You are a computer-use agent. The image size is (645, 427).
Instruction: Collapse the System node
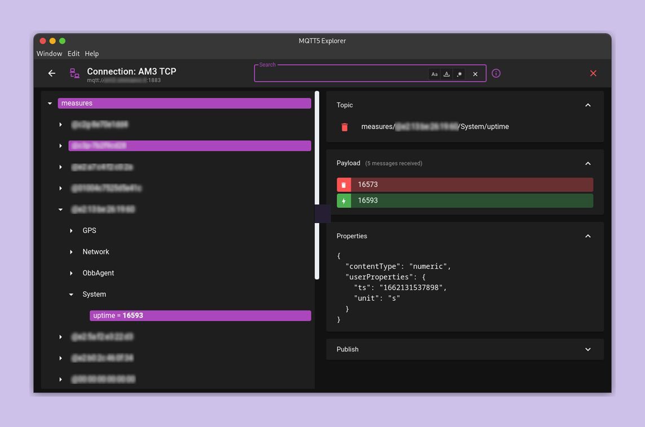(71, 294)
